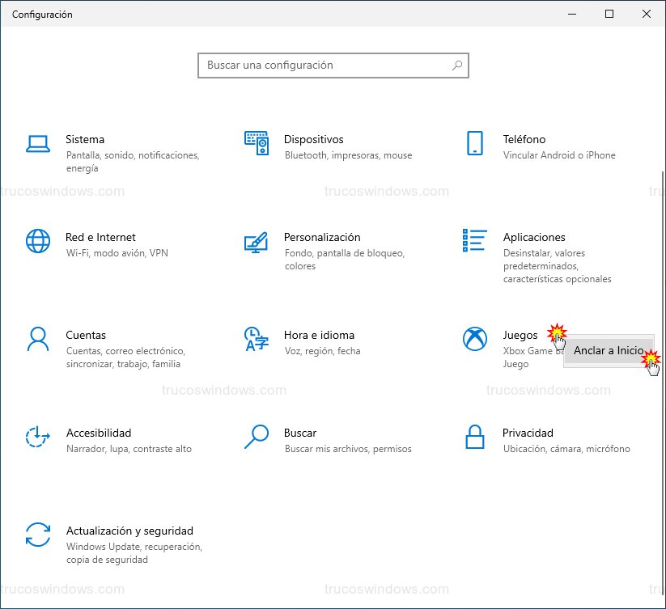Maximize the Configuración window
This screenshot has width=666, height=609.
[x=609, y=14]
